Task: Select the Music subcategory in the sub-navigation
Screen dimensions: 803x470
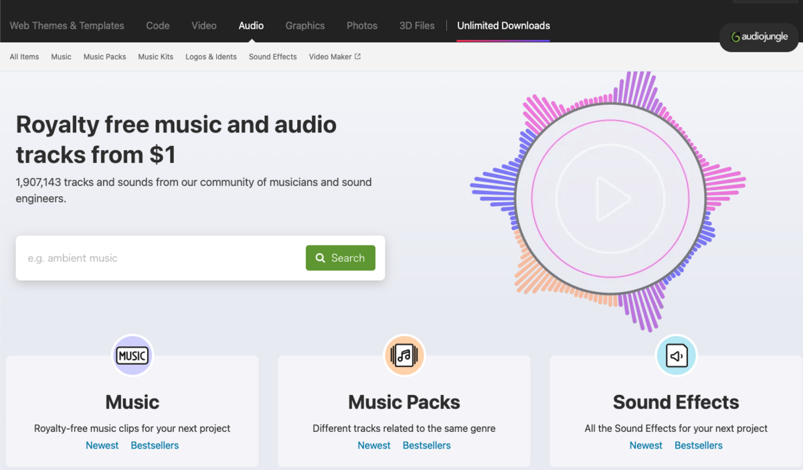Action: pos(61,57)
